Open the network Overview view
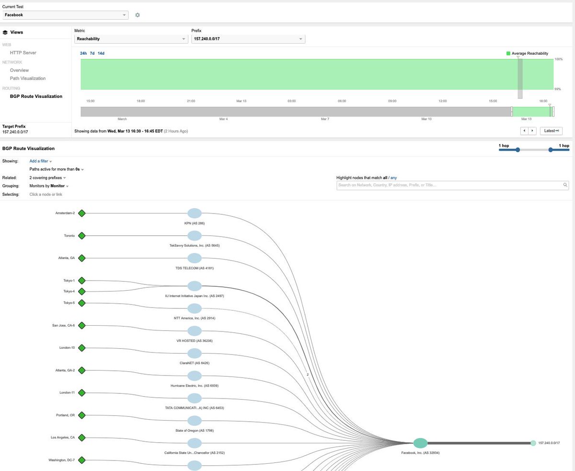575x471 pixels. point(19,70)
